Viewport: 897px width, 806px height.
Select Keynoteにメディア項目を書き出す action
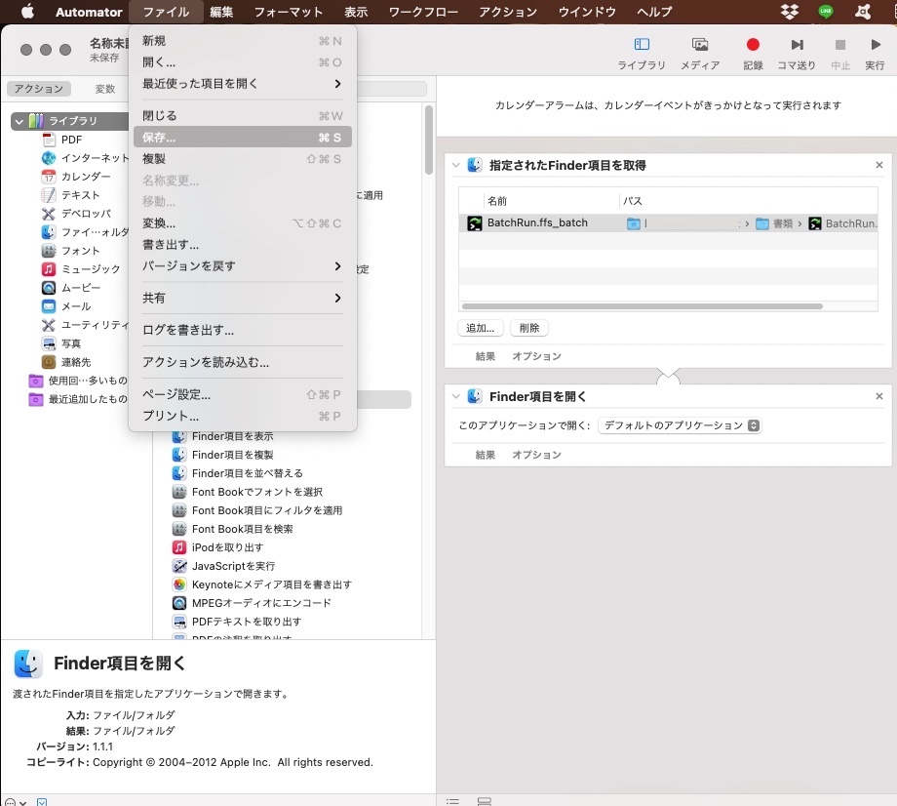click(262, 584)
